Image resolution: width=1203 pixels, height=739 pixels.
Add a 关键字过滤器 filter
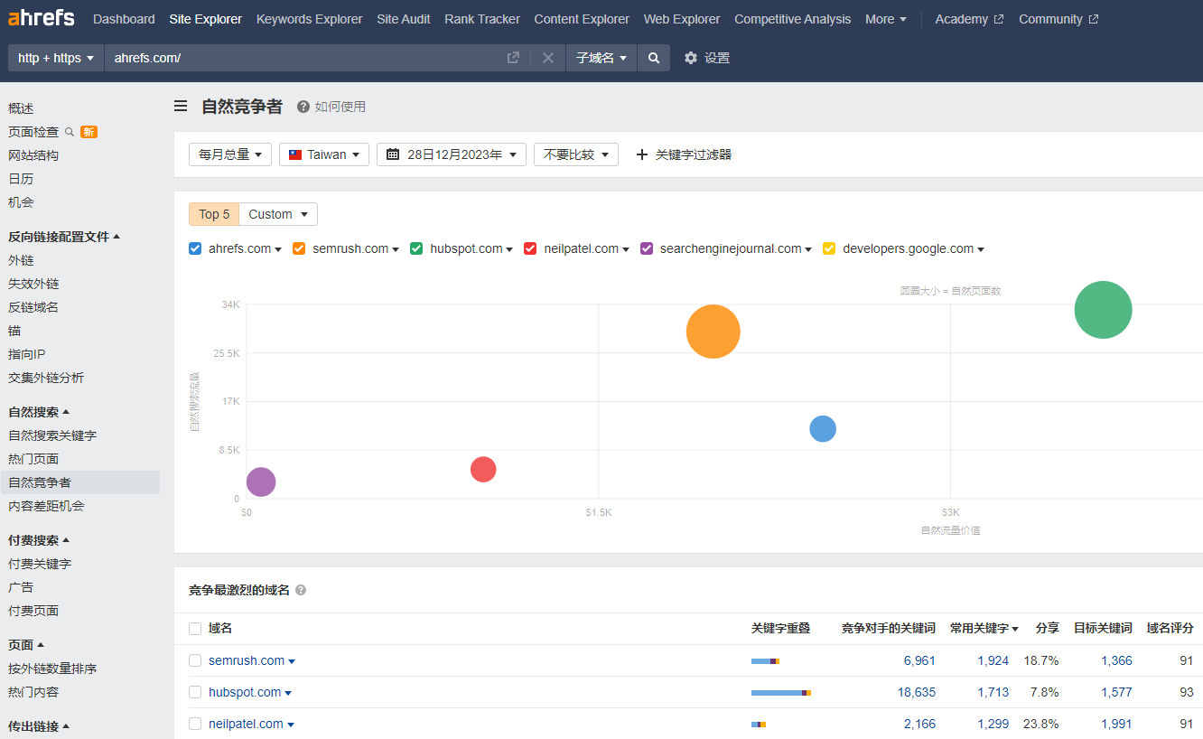tap(684, 154)
